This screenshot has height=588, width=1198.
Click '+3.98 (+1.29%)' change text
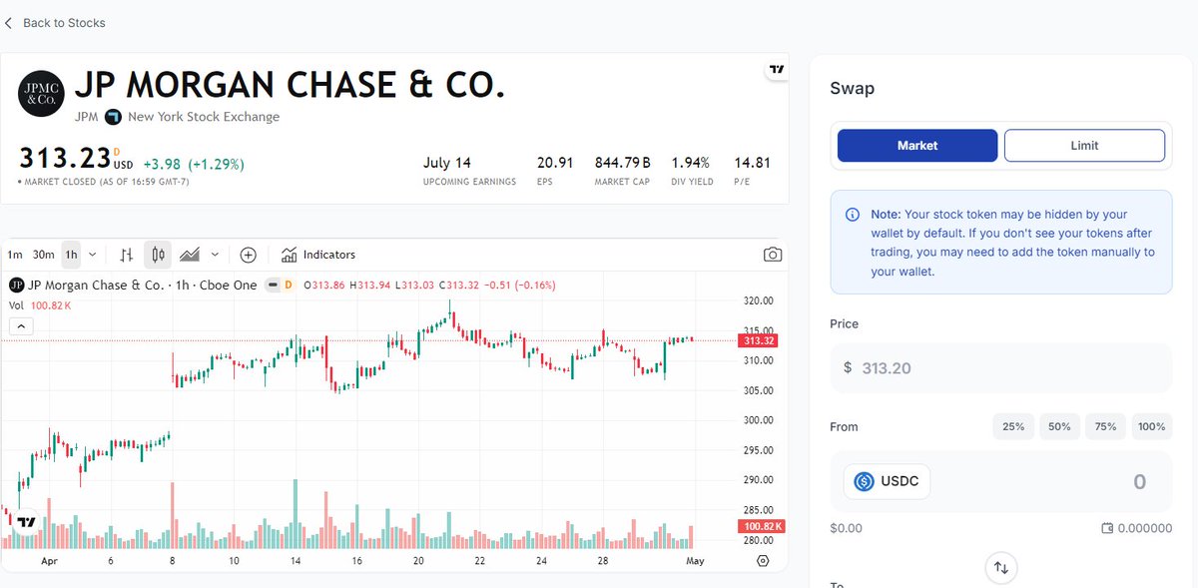194,164
